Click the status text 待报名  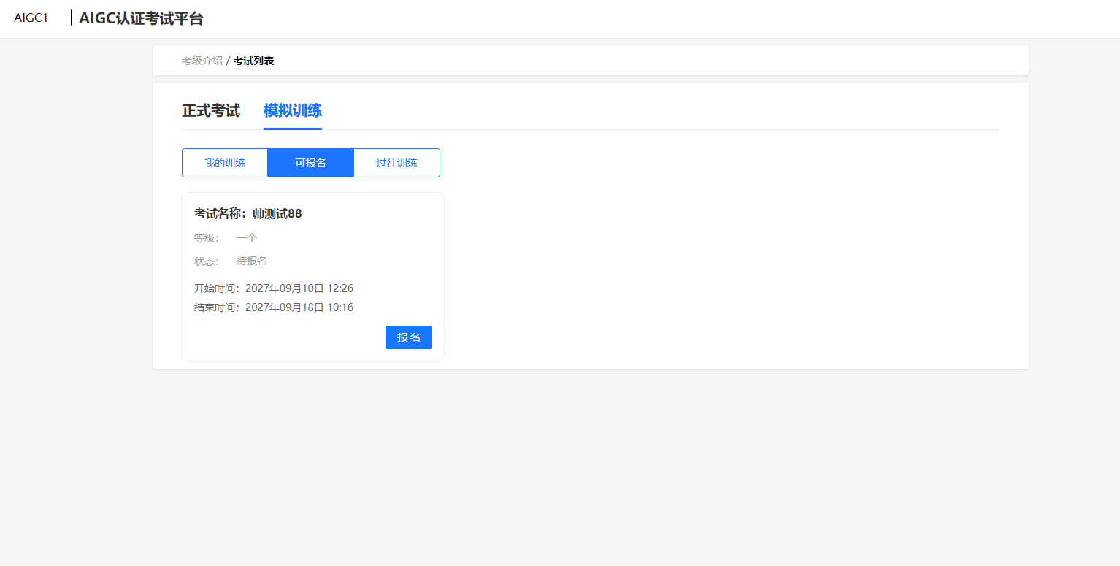(x=252, y=261)
